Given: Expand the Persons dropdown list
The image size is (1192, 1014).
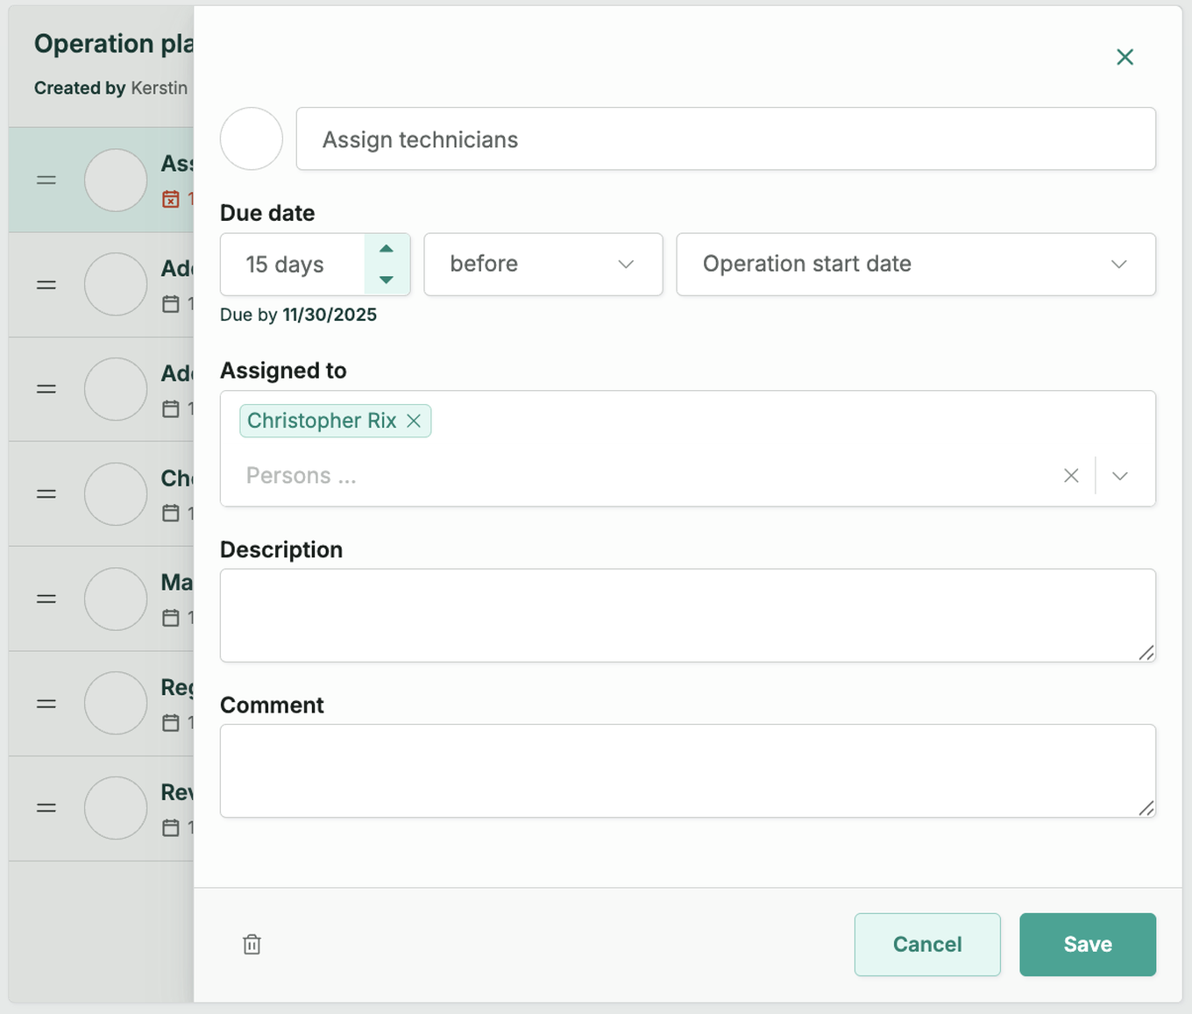Looking at the screenshot, I should 1119,476.
